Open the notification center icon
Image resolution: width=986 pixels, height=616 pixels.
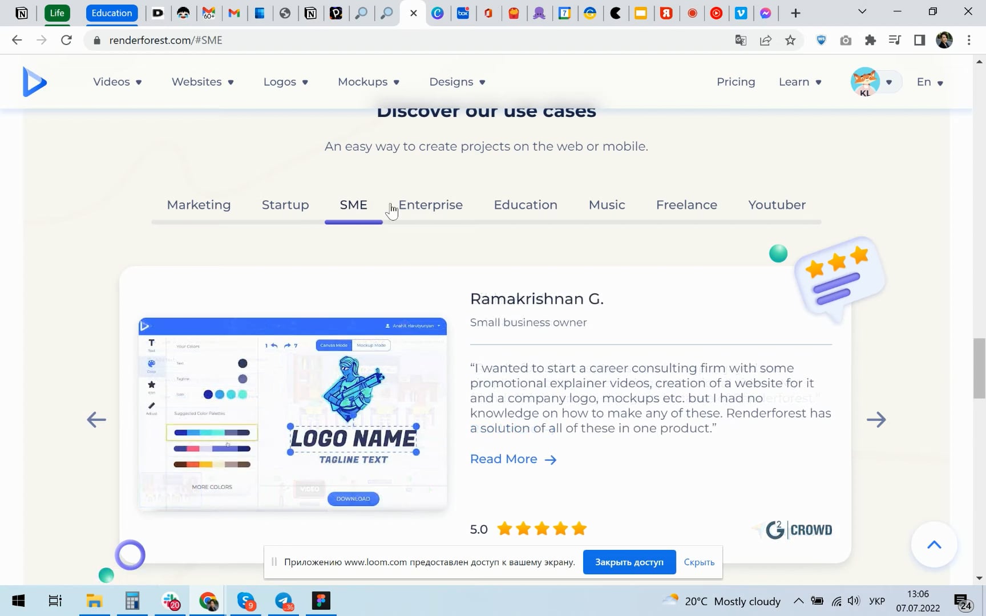coord(964,601)
